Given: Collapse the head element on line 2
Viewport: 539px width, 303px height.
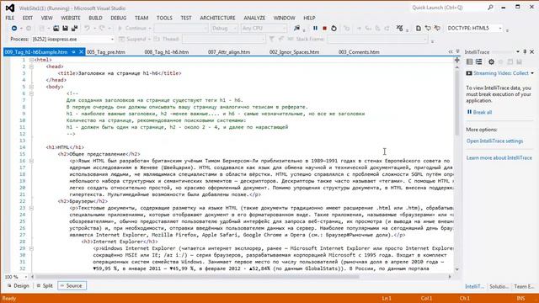Looking at the screenshot, I should pos(31,66).
